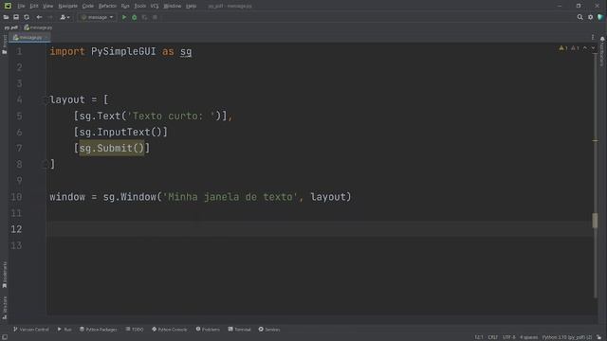Open the Services tool window

coord(269,330)
